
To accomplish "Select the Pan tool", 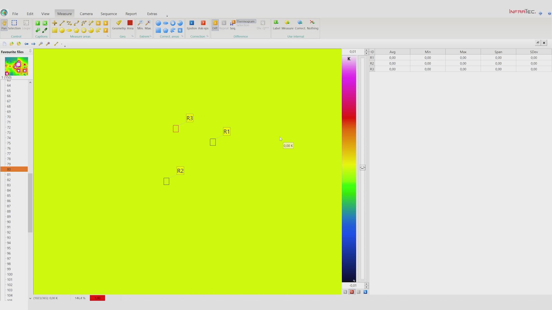I will click(x=4, y=25).
